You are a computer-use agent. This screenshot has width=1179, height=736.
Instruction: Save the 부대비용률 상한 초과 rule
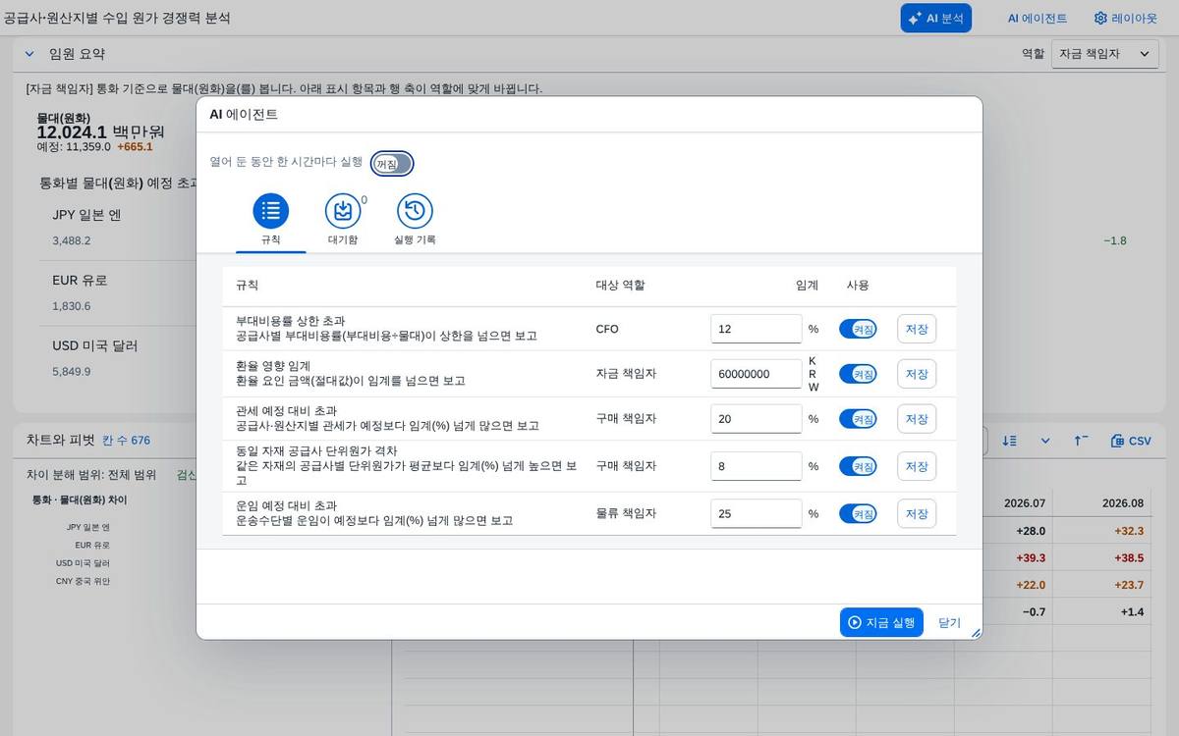(x=917, y=329)
